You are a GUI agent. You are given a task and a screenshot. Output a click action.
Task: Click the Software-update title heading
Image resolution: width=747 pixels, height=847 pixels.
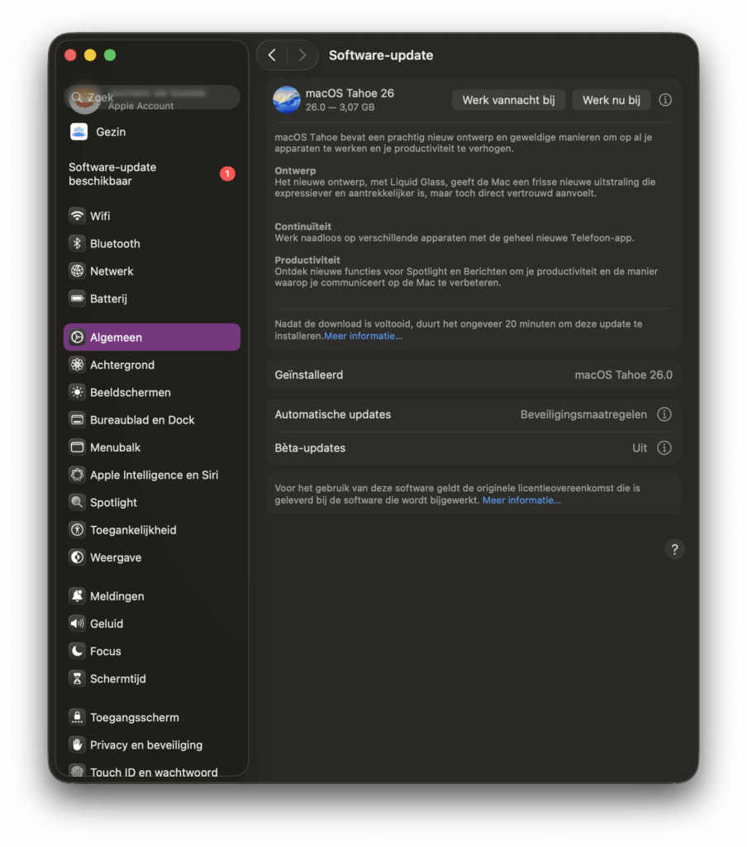pyautogui.click(x=381, y=55)
